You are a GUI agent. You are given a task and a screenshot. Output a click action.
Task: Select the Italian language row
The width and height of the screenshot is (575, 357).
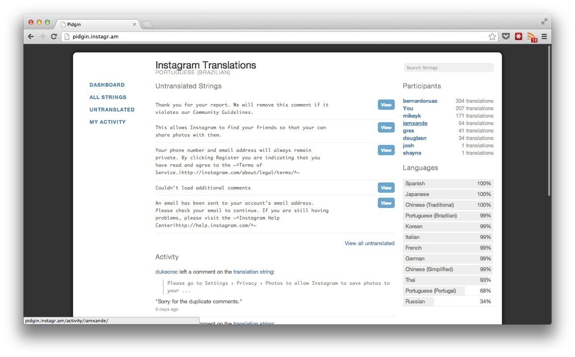(448, 237)
